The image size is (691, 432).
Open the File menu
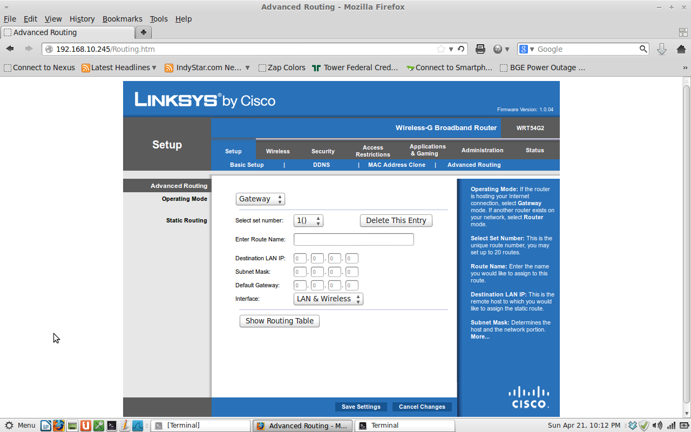tap(10, 19)
